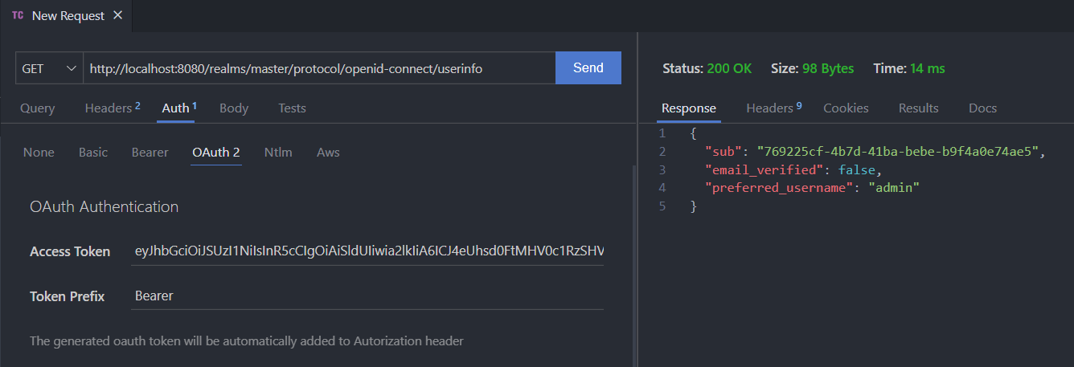The width and height of the screenshot is (1074, 367).
Task: Open the Docs tab
Action: point(982,108)
